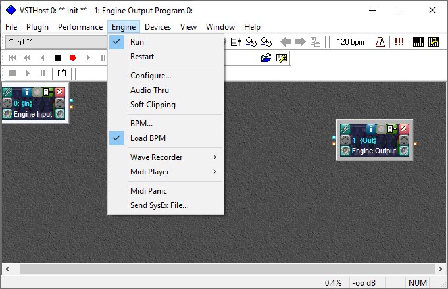Open the PlugIn menu

(x=37, y=27)
